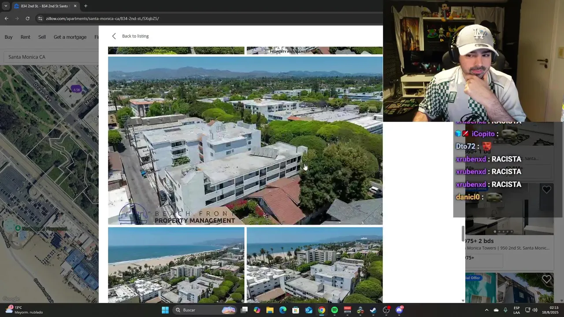The width and height of the screenshot is (564, 317).
Task: Open the weather widget on the taskbar
Action: [24, 310]
